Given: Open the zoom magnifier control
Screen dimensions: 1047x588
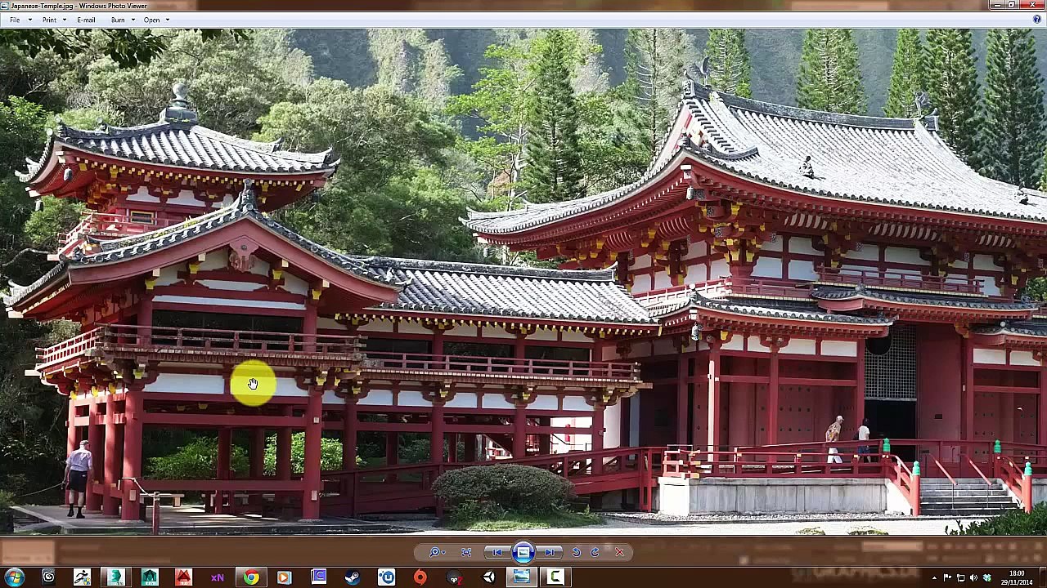Looking at the screenshot, I should [x=437, y=553].
